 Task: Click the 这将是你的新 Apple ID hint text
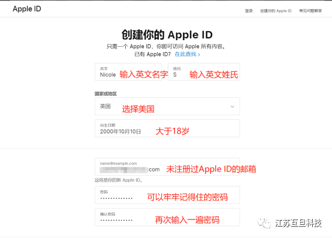tap(119, 180)
